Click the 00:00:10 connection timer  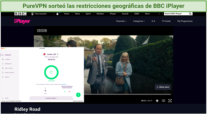[51, 60]
